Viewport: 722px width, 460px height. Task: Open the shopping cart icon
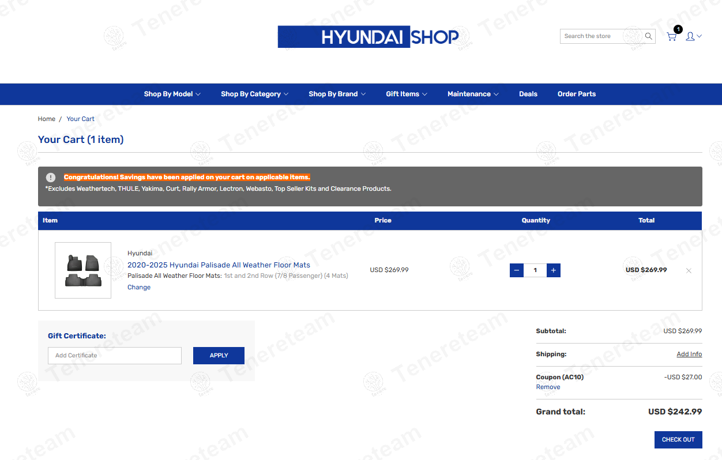(x=672, y=36)
